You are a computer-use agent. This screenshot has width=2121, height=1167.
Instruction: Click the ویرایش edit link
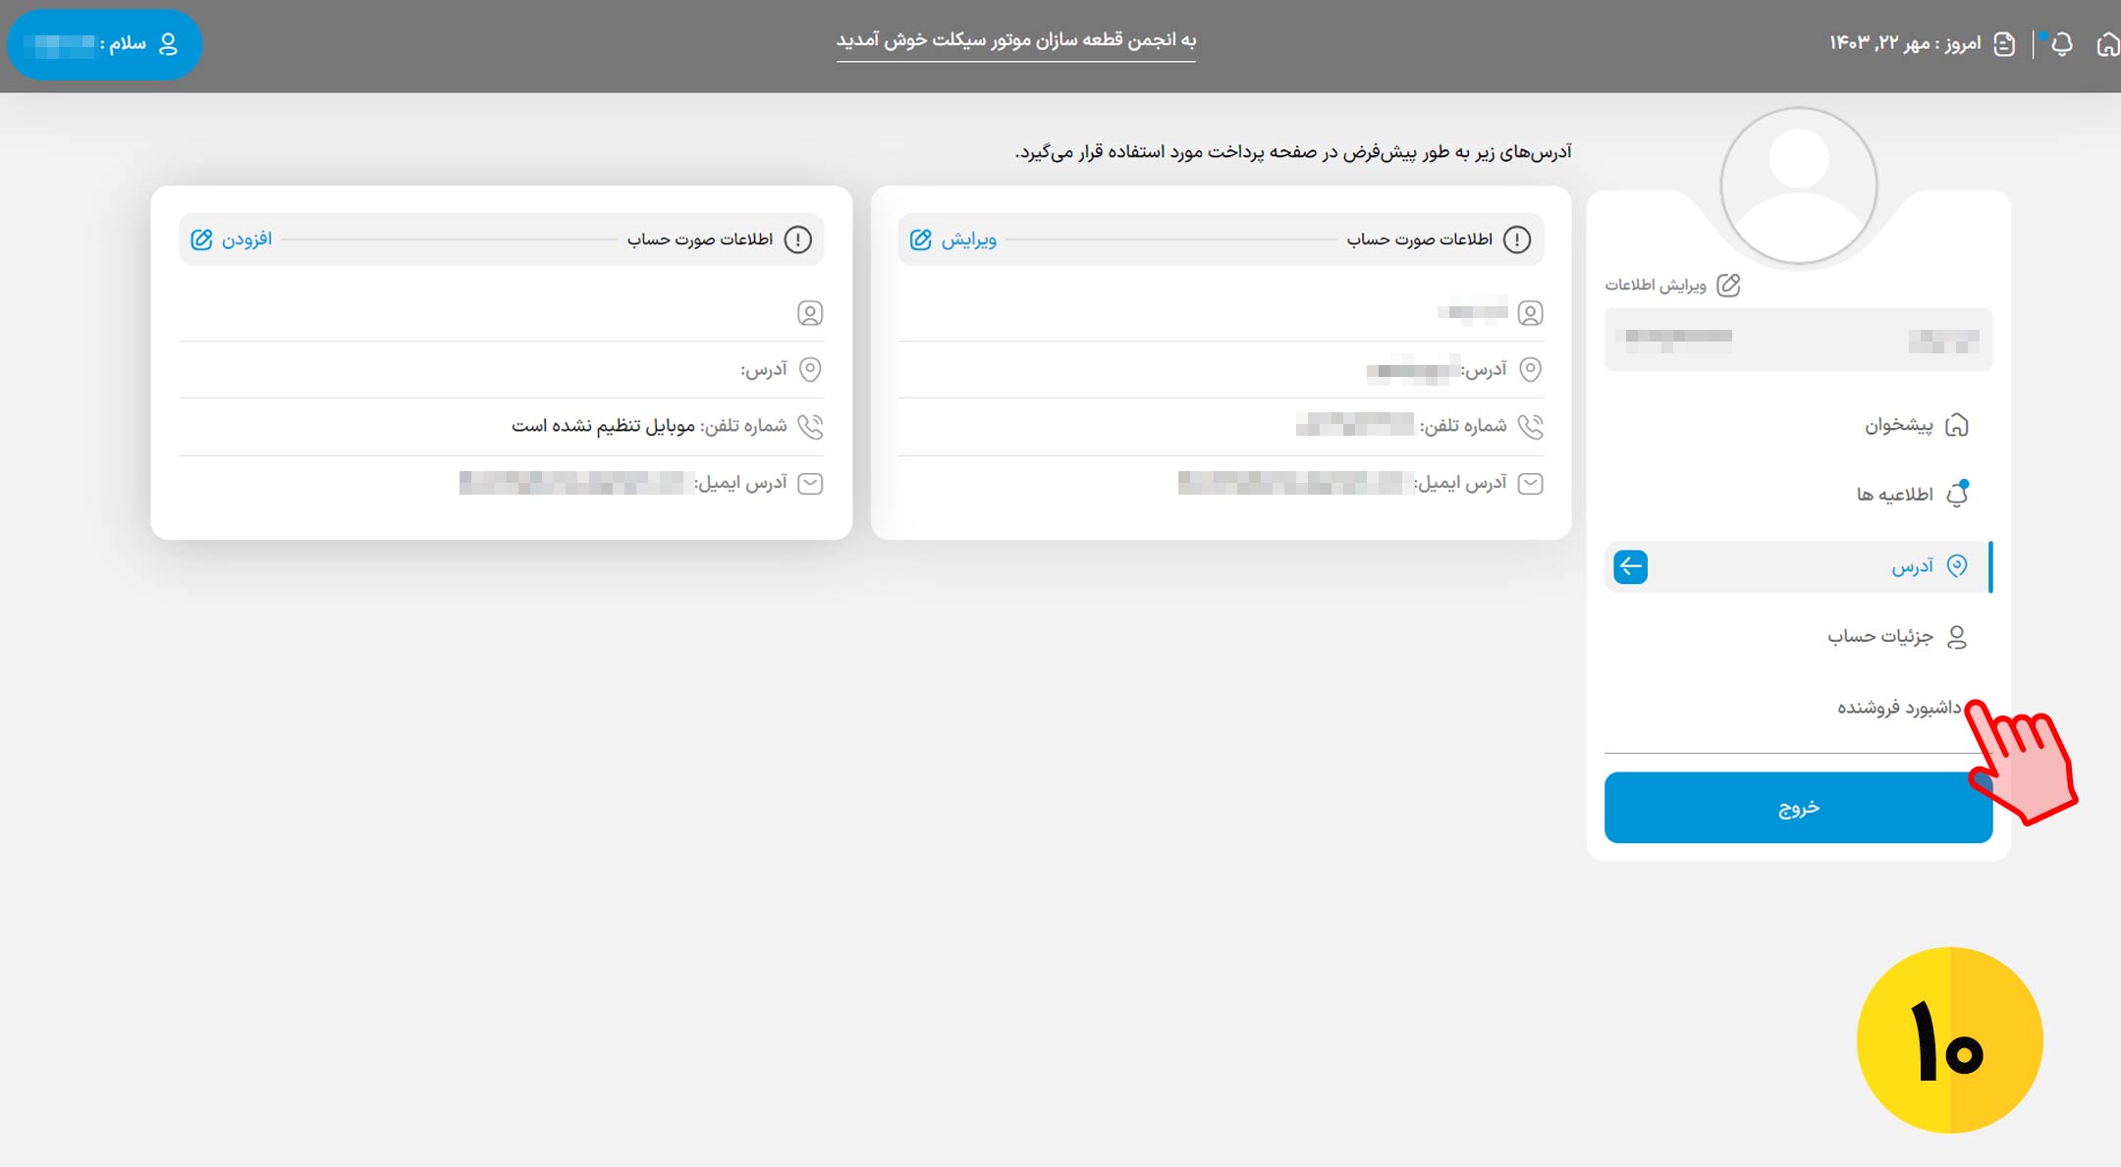pyautogui.click(x=969, y=239)
